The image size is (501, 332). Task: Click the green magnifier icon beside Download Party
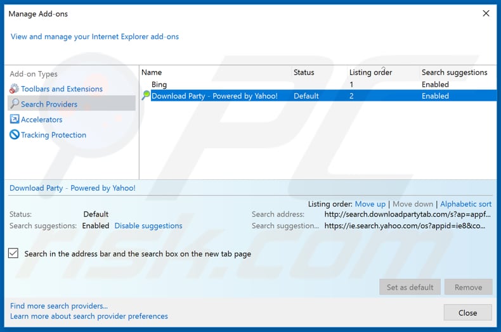146,95
